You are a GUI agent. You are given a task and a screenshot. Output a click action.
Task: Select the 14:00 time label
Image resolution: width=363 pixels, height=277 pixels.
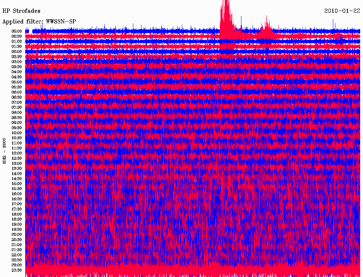[17, 174]
